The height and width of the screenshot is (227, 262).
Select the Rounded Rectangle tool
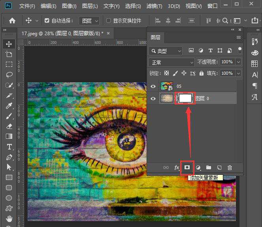click(9, 187)
